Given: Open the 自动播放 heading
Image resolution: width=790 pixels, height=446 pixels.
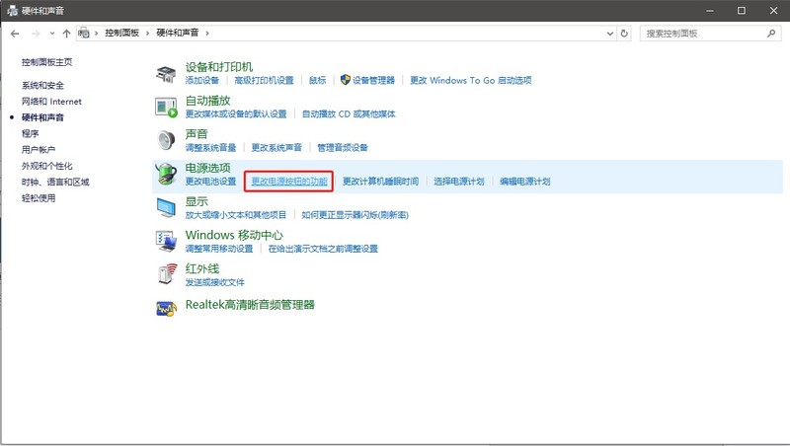Looking at the screenshot, I should [x=208, y=101].
